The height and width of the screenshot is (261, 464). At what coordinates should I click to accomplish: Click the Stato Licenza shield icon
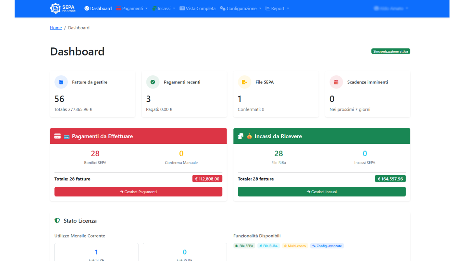57,221
